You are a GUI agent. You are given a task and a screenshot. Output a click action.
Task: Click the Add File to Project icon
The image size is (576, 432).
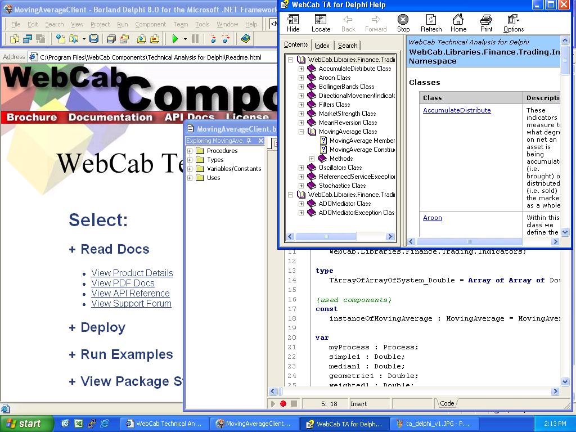[141, 39]
